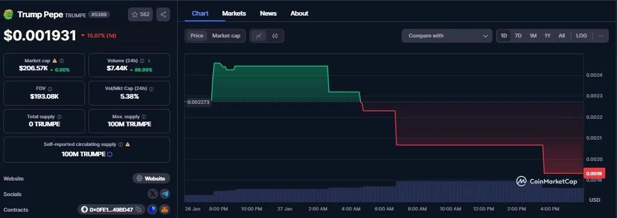Select the Price chart mode
Screen dimensions: 617x218
(x=197, y=36)
